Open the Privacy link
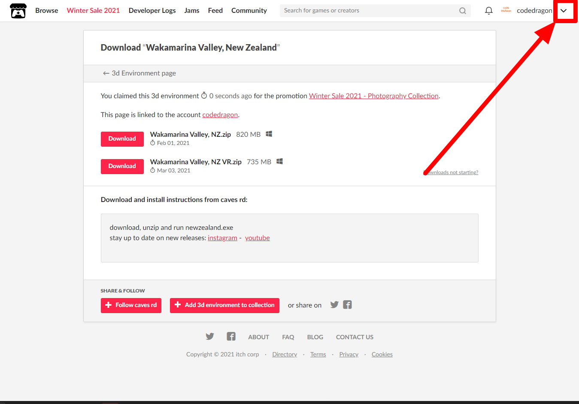The height and width of the screenshot is (404, 579). pyautogui.click(x=349, y=355)
